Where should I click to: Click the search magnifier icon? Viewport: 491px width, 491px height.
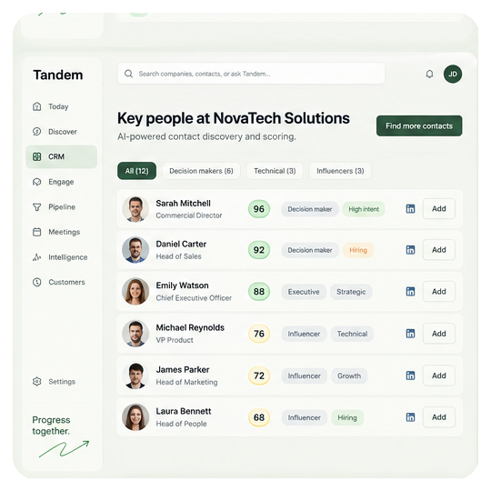click(128, 74)
